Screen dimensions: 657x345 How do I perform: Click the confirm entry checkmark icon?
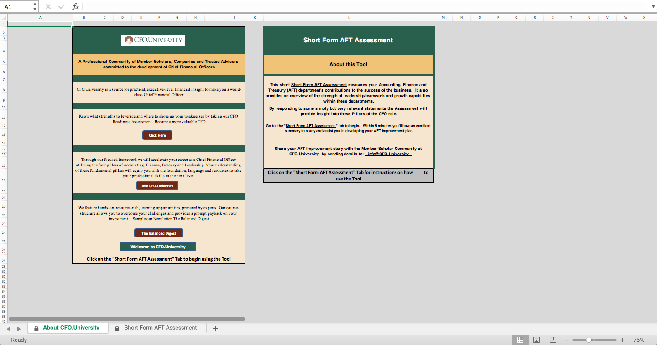[62, 7]
